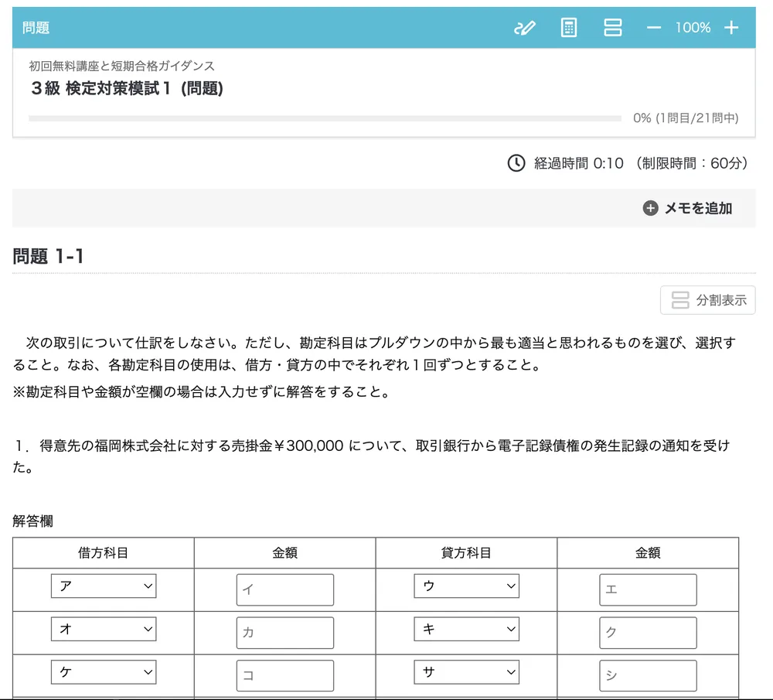Image resolution: width=773 pixels, height=700 pixels.
Task: Decrease zoom with the minus icon
Action: coord(654,28)
